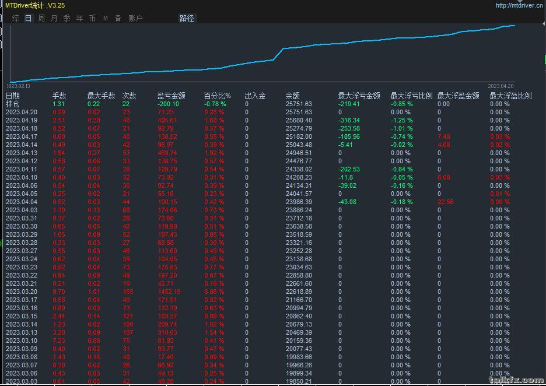This screenshot has height=386, width=546.
Task: Switch to the 月 monthly tab
Action: (x=54, y=18)
